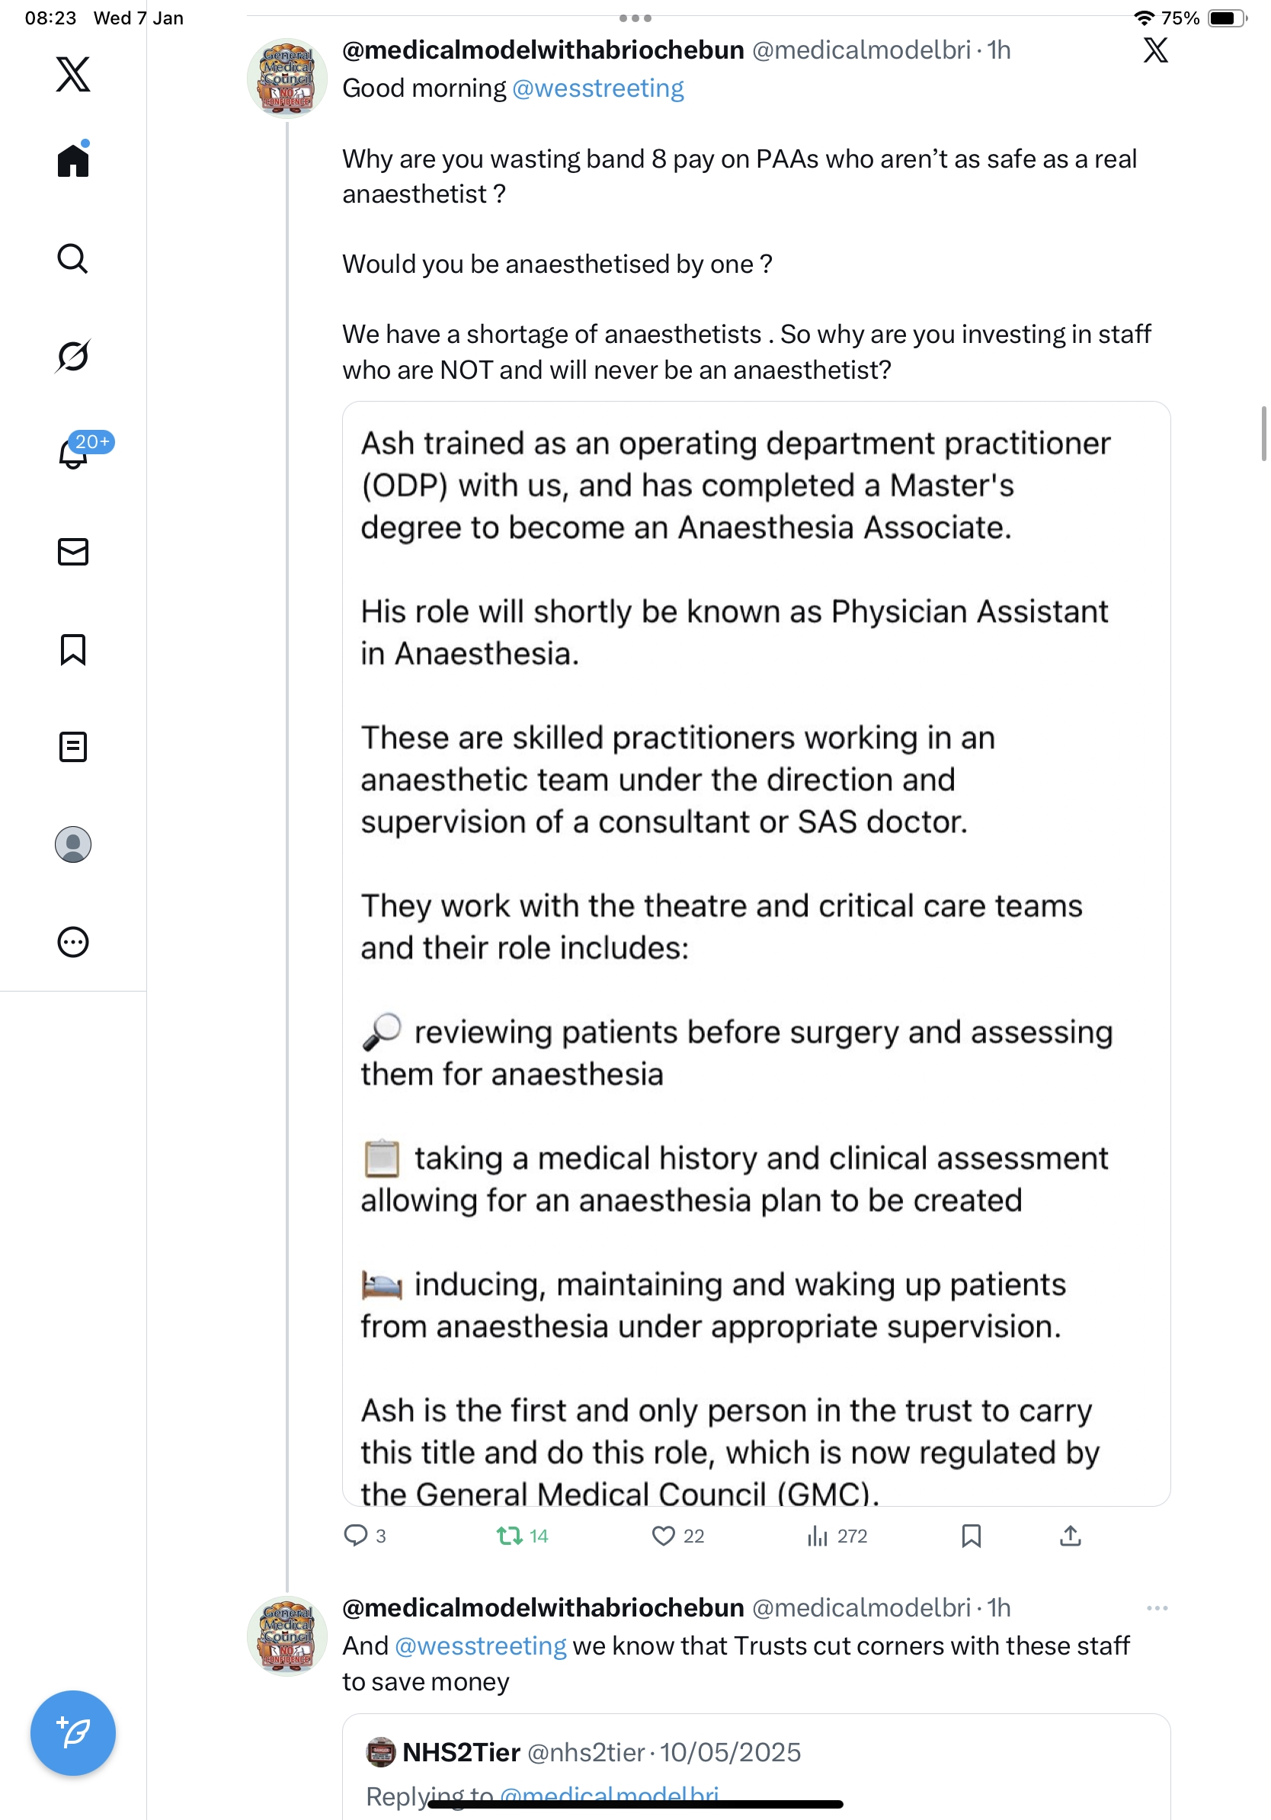1271x1820 pixels.
Task: Tap the compose new post button
Action: click(x=73, y=1733)
